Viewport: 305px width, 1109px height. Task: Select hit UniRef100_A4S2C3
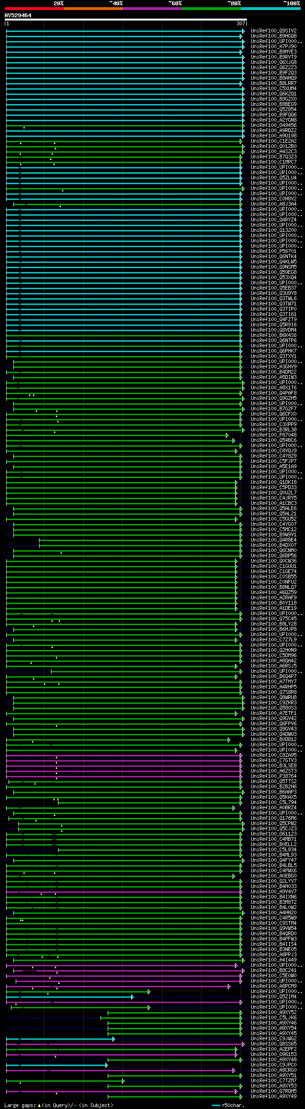pos(274,152)
